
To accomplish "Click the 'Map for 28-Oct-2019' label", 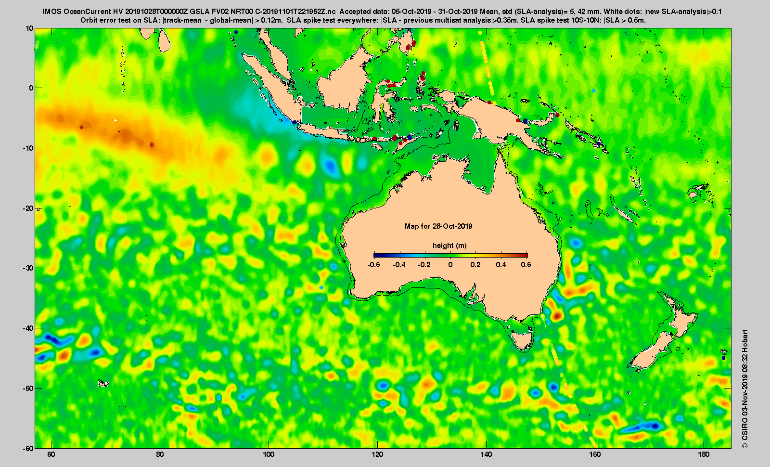I will click(x=438, y=226).
